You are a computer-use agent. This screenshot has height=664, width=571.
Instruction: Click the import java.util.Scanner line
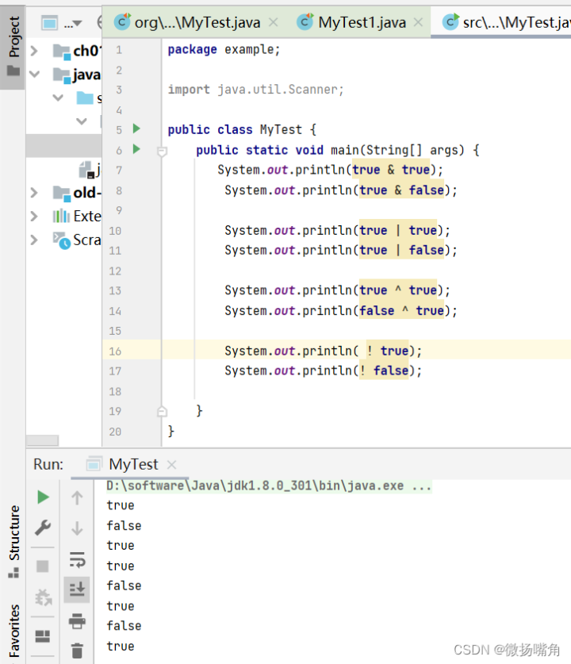pyautogui.click(x=255, y=90)
